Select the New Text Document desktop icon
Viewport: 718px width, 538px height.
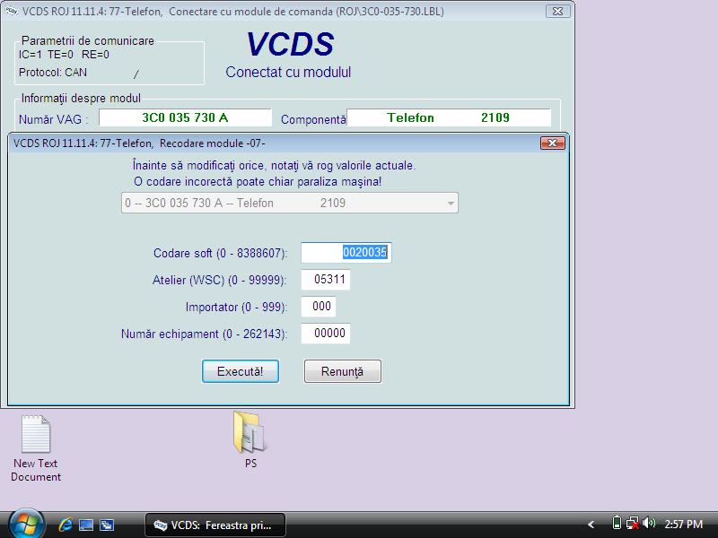[x=36, y=447]
